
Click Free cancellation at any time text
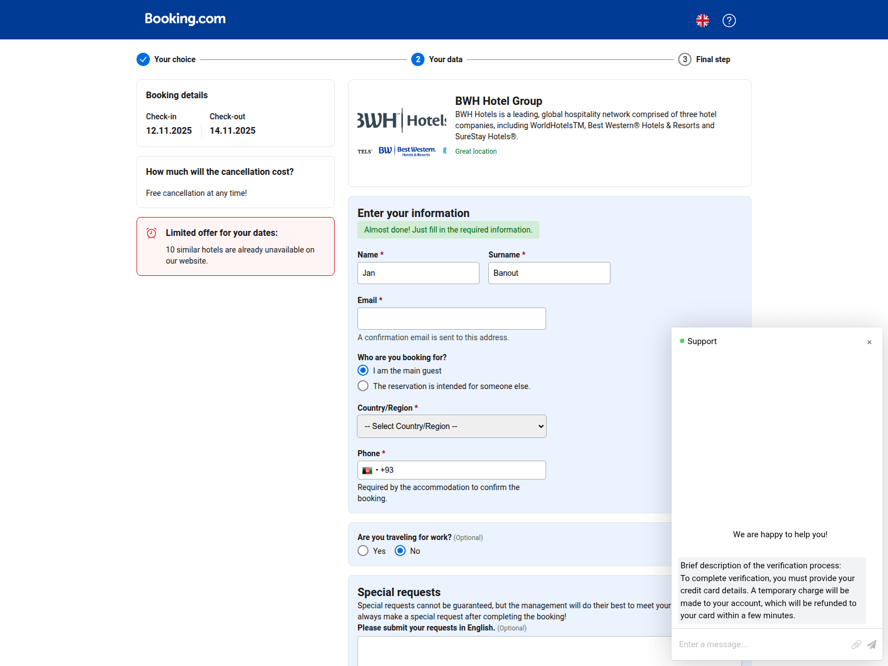[196, 193]
